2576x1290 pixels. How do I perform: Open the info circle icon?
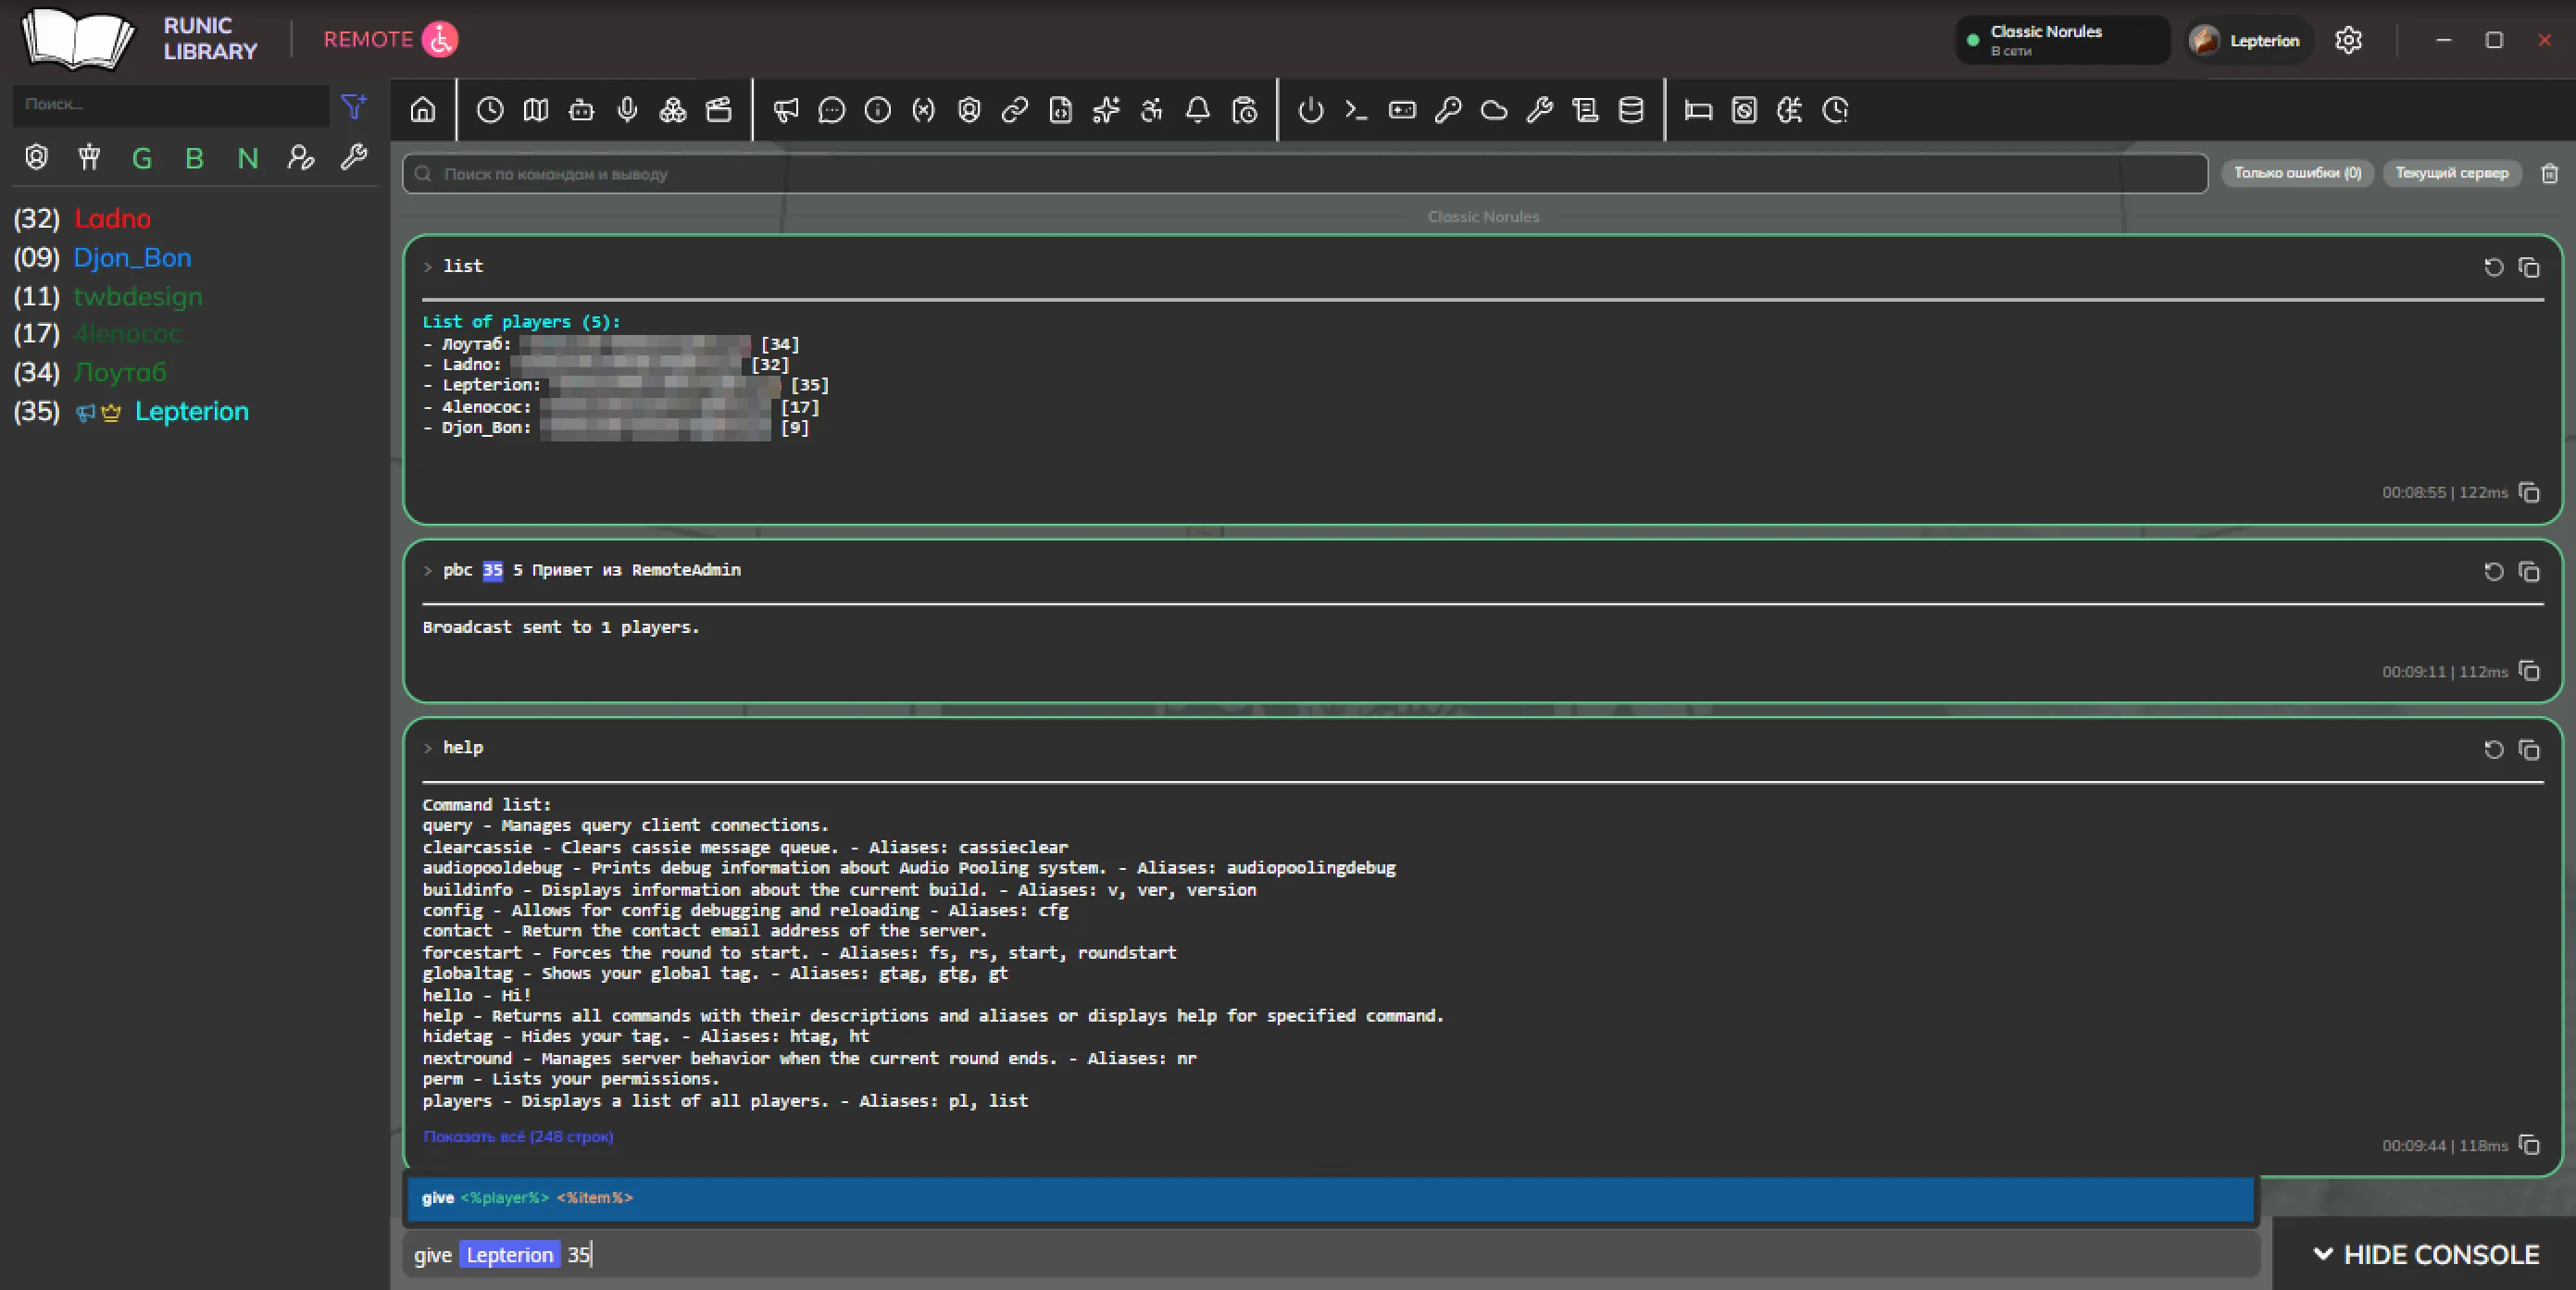(878, 110)
